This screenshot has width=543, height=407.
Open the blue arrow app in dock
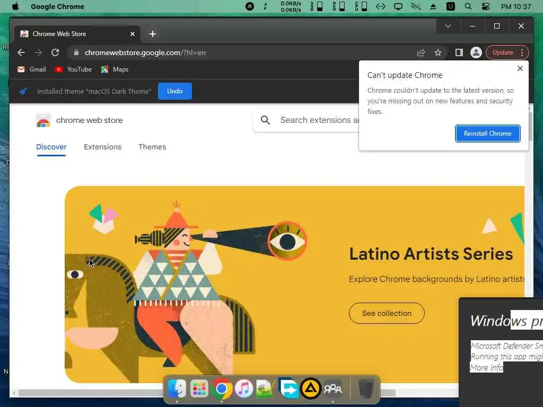point(288,388)
